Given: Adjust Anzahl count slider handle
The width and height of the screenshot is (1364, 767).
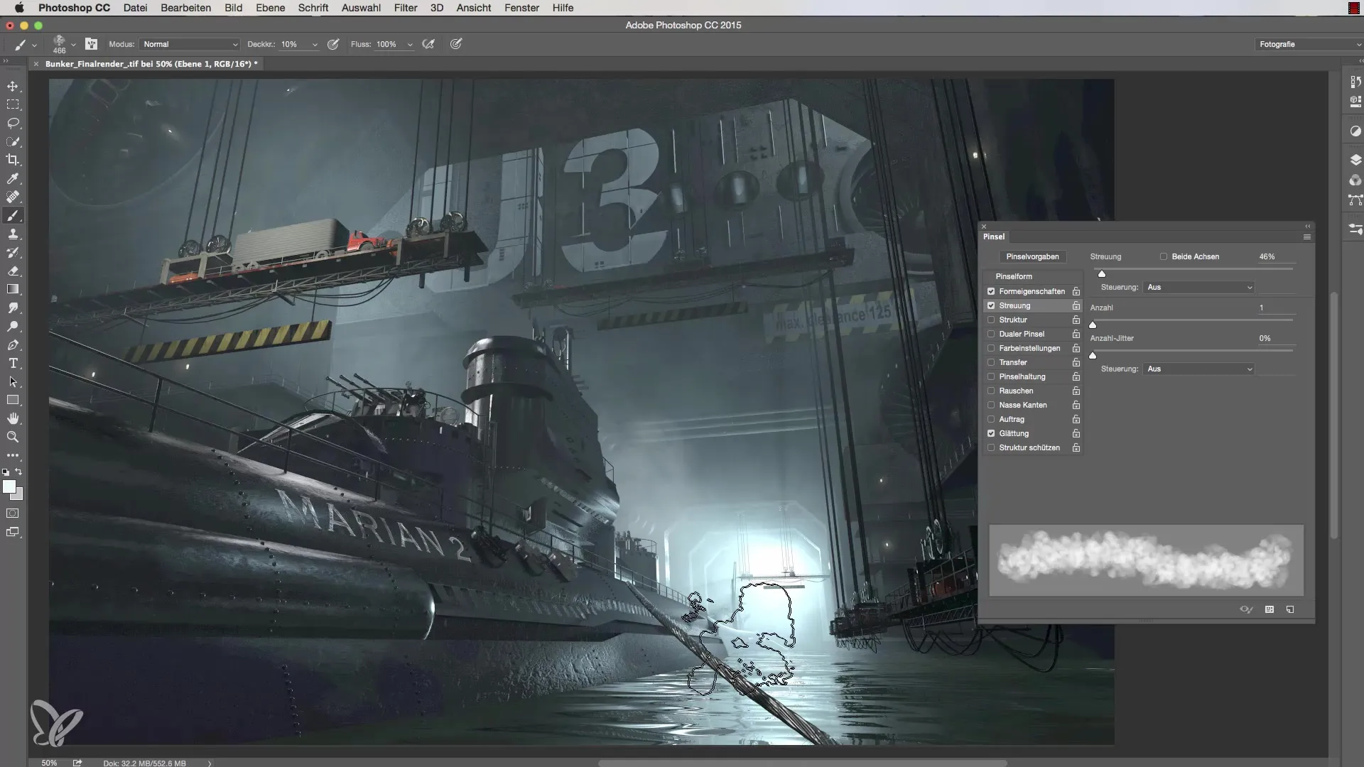Looking at the screenshot, I should click(x=1093, y=325).
